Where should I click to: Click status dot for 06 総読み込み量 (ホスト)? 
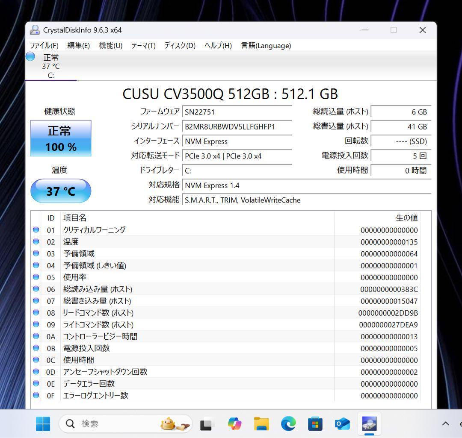click(36, 289)
